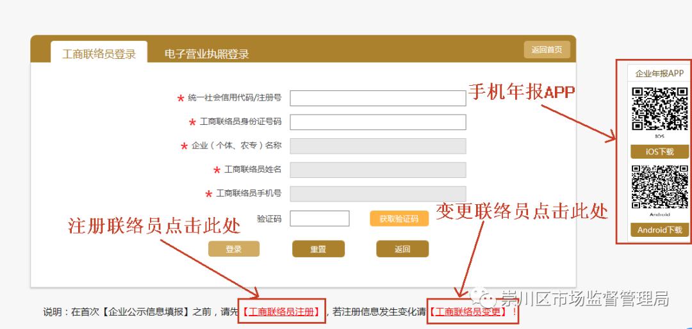Viewport: 692px width, 329px height.
Task: Click the 工商联络员姓名 field
Action: coord(378,170)
